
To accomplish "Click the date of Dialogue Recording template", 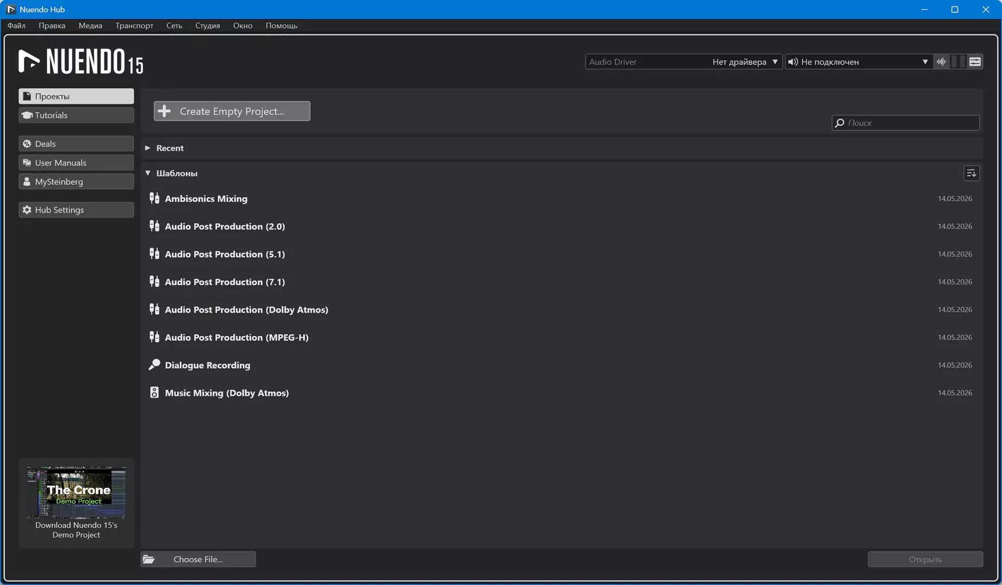I will [955, 365].
